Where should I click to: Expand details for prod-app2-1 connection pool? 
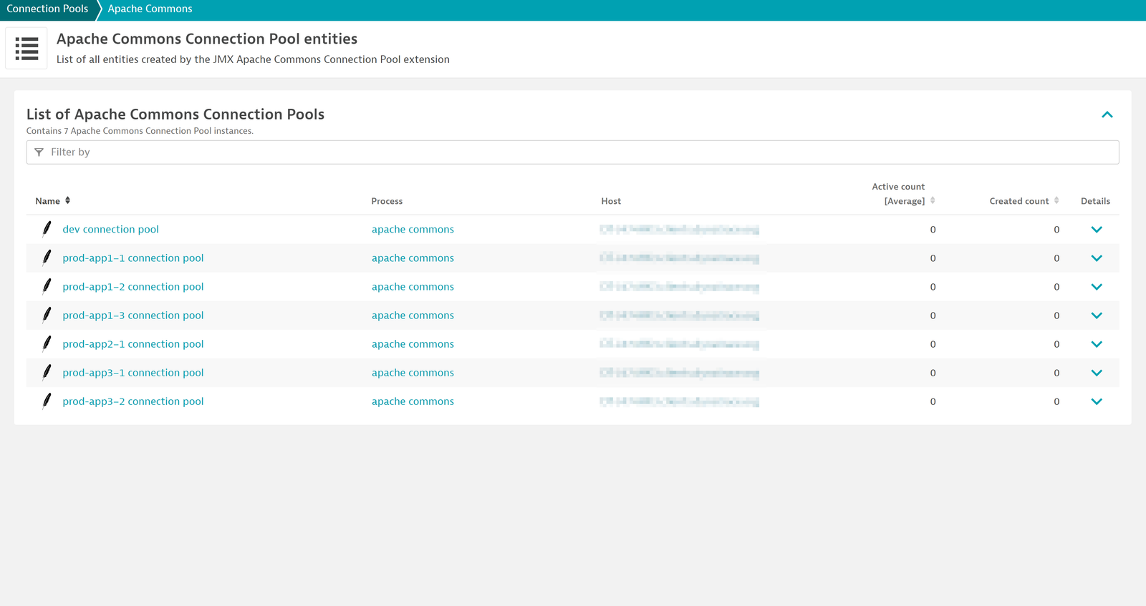[x=1096, y=344]
